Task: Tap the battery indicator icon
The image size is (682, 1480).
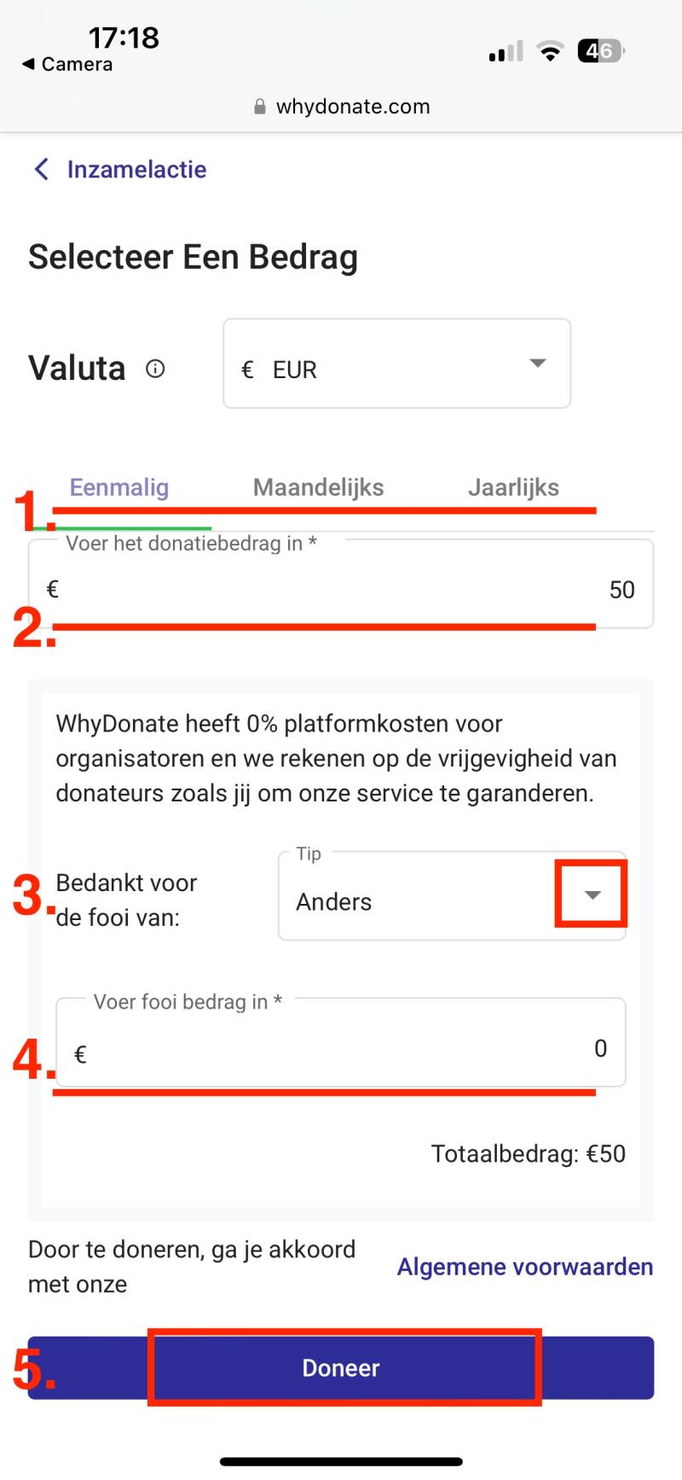Action: (x=600, y=51)
